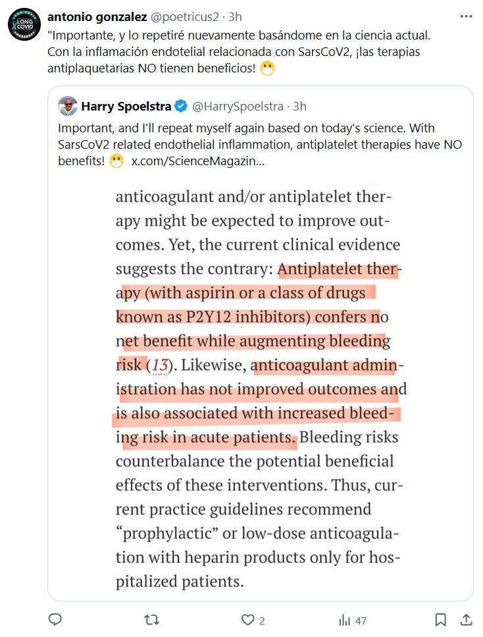Image resolution: width=483 pixels, height=637 pixels.
Task: Like the tweet with heart icon
Action: tap(247, 620)
